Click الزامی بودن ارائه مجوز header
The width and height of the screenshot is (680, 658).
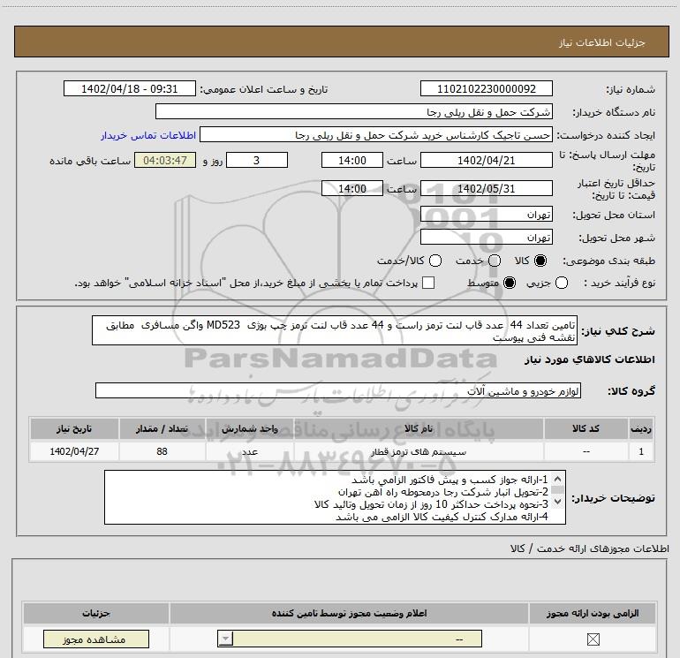tap(593, 613)
